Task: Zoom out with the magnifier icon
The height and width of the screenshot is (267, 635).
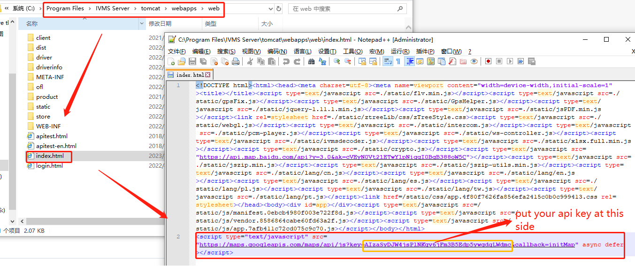Action: click(x=348, y=61)
